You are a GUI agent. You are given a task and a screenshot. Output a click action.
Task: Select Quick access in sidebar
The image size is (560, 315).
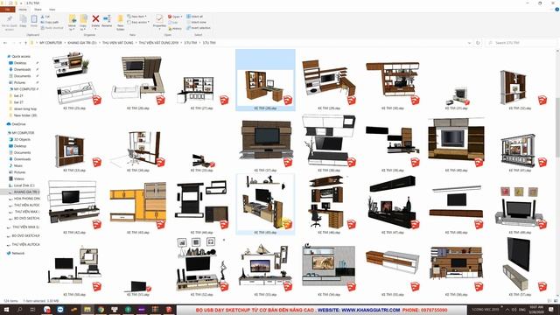21,56
